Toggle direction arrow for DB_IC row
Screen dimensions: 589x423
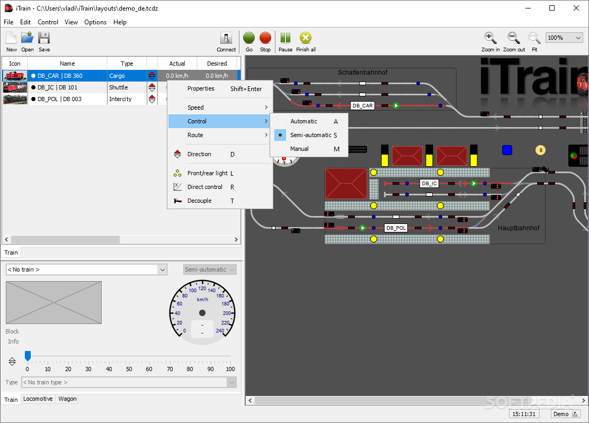(152, 87)
